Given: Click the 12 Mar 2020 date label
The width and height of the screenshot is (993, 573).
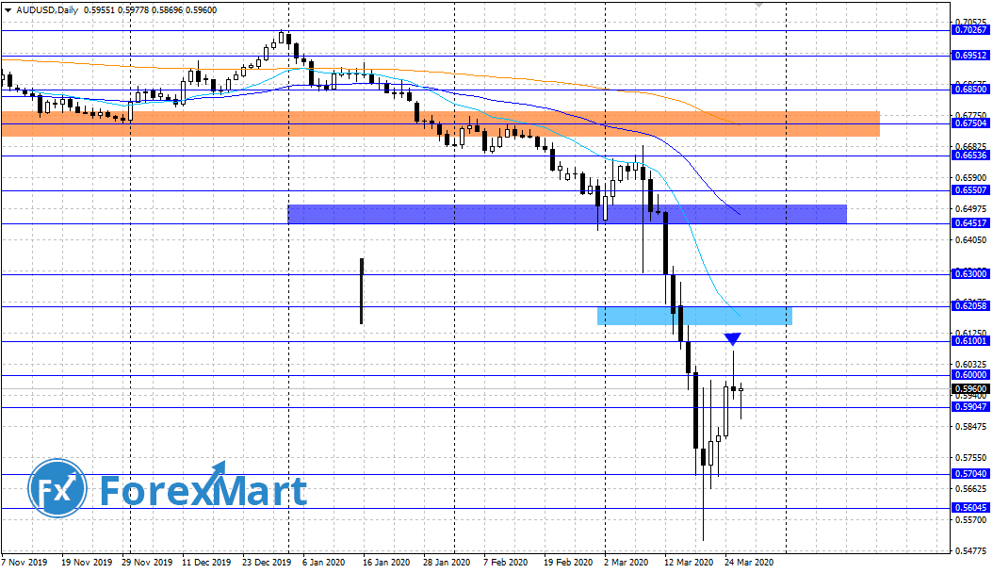Looking at the screenshot, I should click(689, 563).
